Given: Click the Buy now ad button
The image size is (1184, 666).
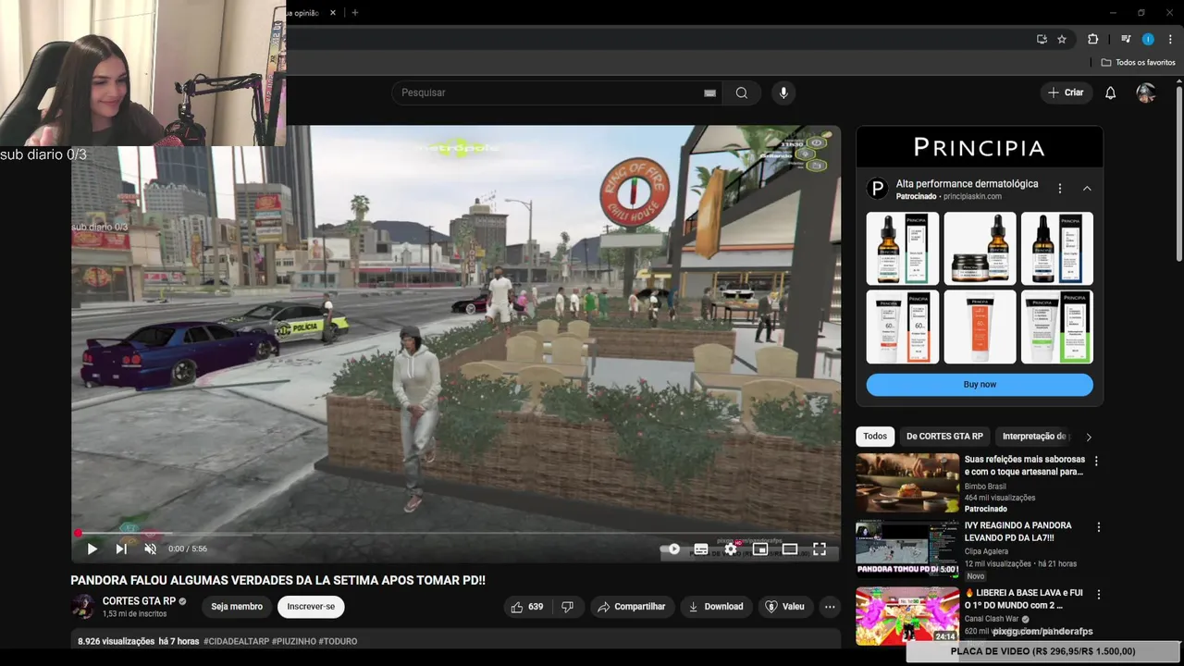Looking at the screenshot, I should click(x=980, y=385).
